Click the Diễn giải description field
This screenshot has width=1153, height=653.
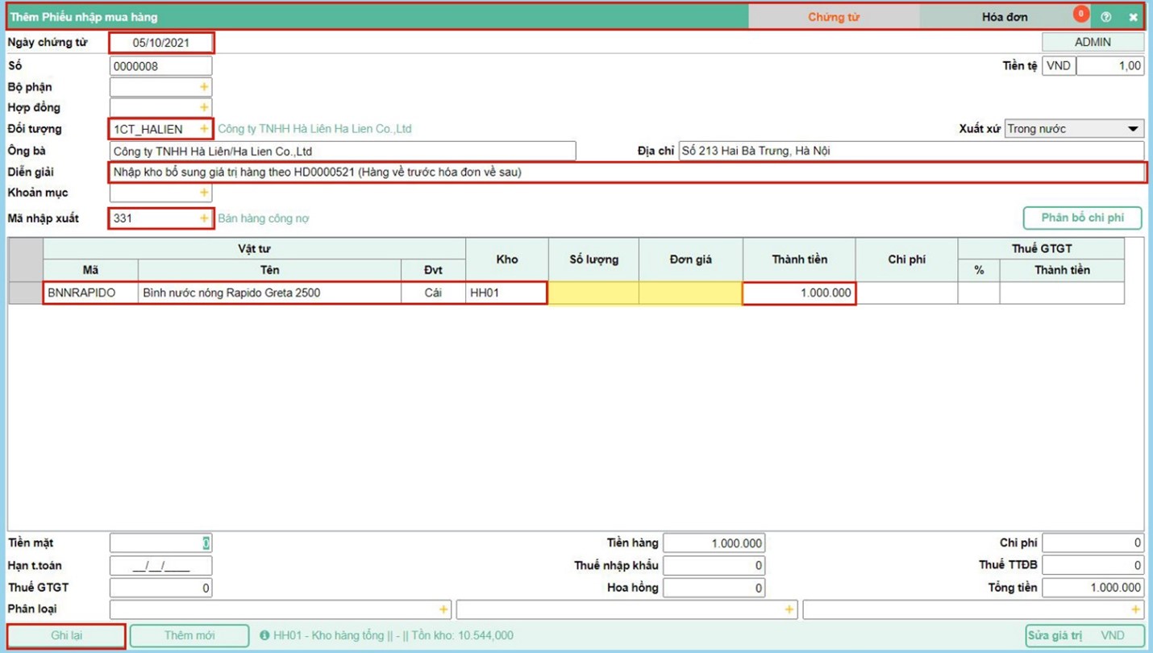coord(626,173)
